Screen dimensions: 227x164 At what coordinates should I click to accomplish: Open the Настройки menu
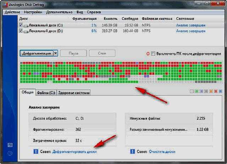(x=33, y=12)
